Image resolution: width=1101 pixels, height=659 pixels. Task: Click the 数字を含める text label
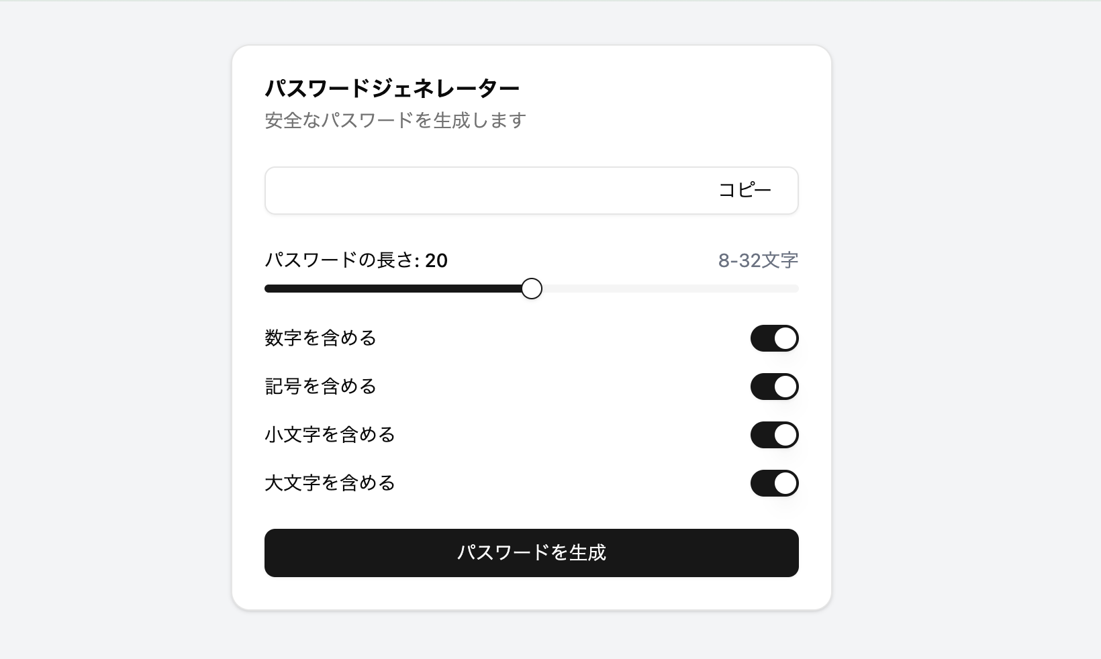pyautogui.click(x=320, y=338)
